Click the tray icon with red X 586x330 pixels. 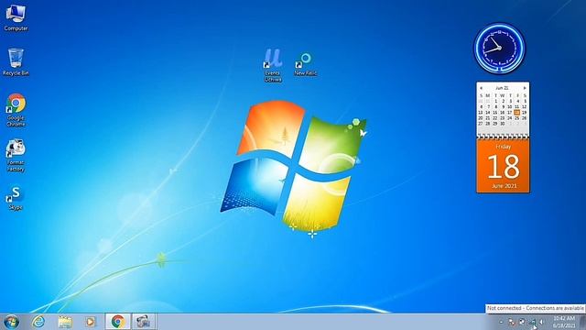click(x=512, y=322)
